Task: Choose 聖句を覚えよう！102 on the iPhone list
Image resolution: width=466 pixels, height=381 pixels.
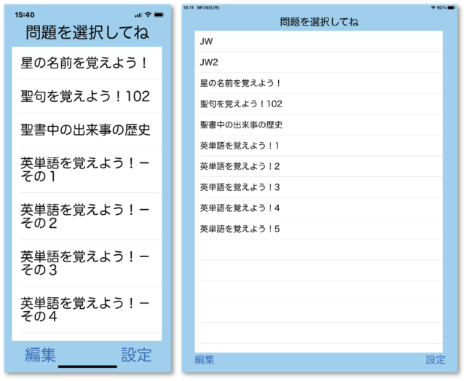Action: (87, 96)
